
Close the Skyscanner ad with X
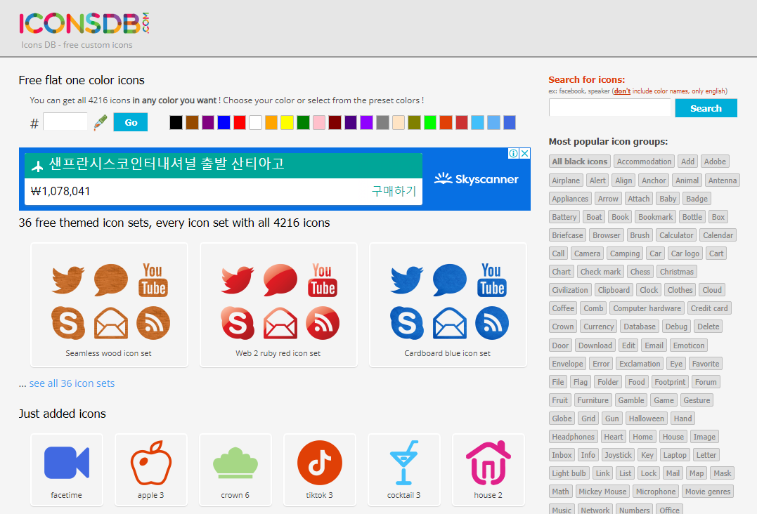525,153
